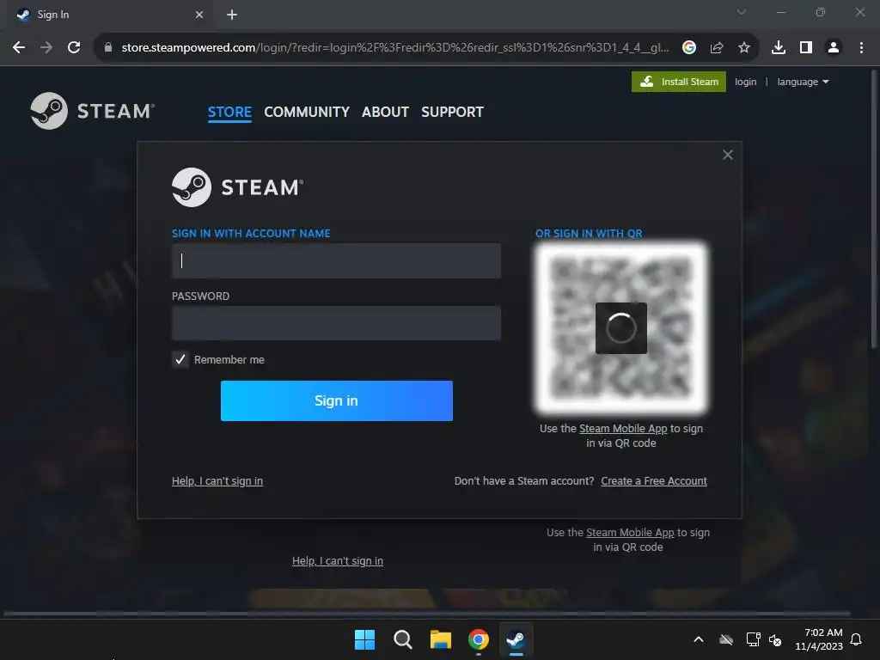This screenshot has width=880, height=660.
Task: Open the language dropdown
Action: pyautogui.click(x=803, y=82)
